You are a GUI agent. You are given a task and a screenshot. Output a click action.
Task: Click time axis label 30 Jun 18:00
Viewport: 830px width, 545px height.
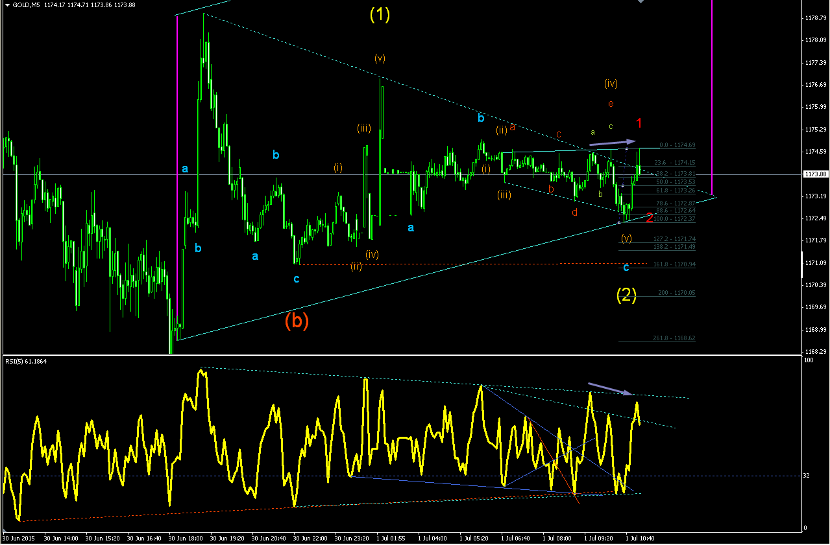click(186, 539)
